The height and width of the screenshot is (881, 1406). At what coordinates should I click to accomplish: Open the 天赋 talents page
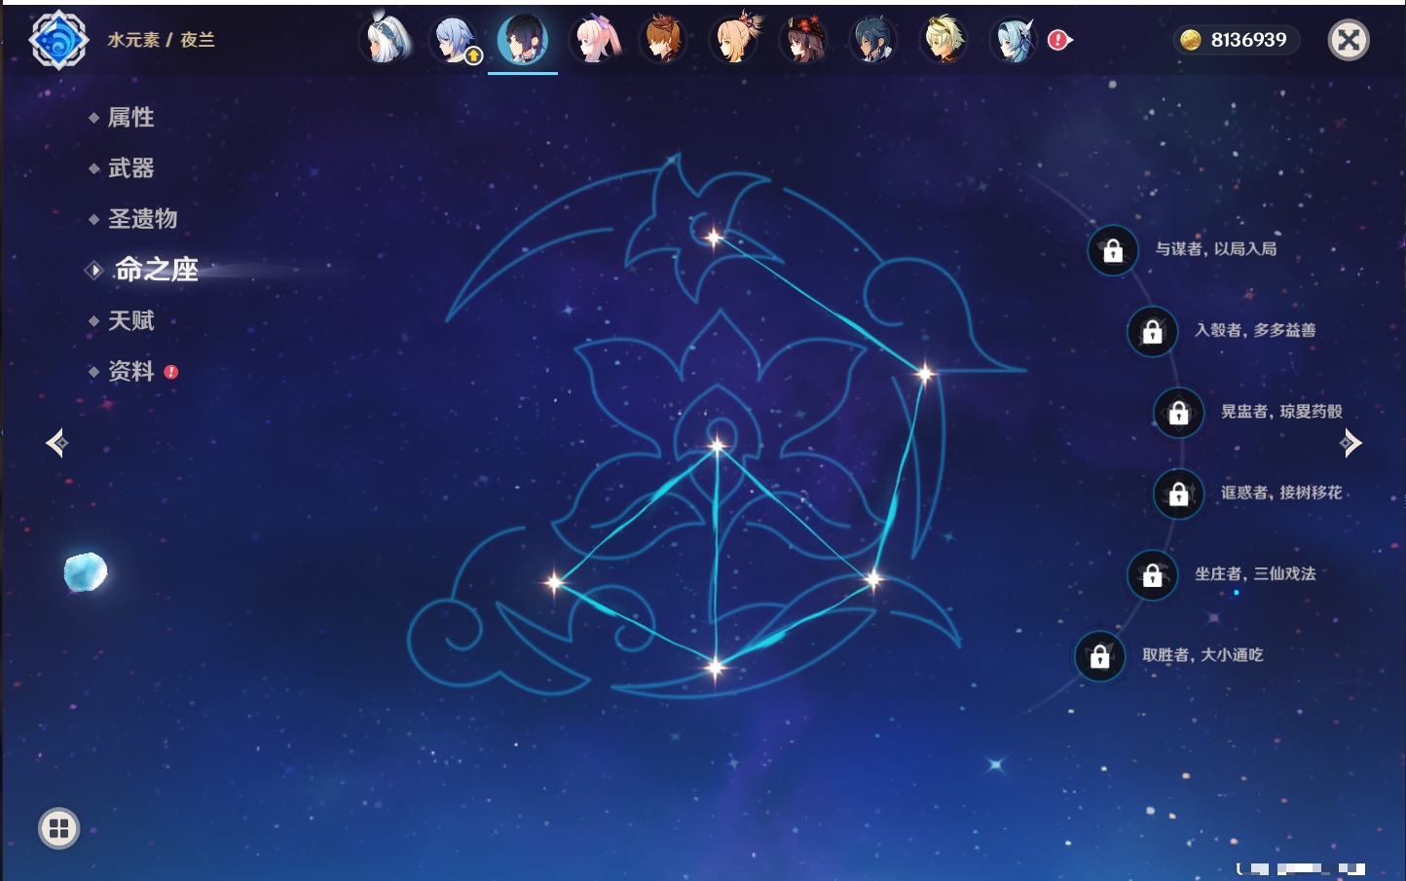coord(130,320)
